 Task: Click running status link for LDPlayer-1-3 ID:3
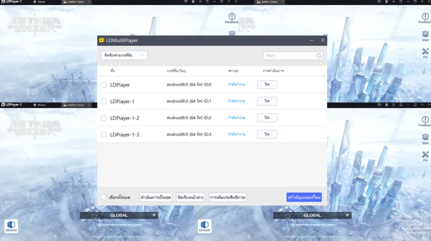237,134
